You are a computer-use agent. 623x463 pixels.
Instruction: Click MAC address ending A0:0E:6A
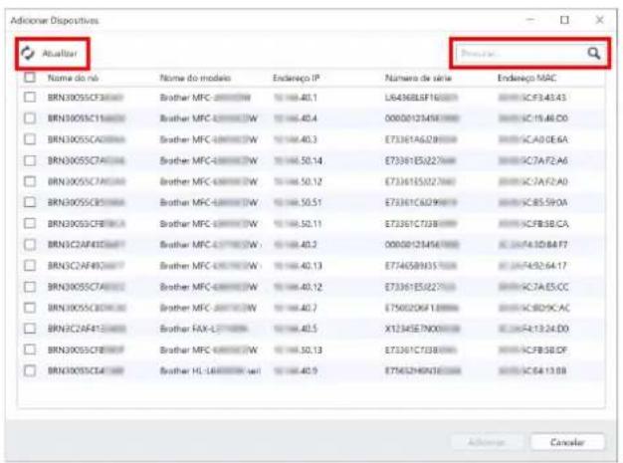coord(532,139)
